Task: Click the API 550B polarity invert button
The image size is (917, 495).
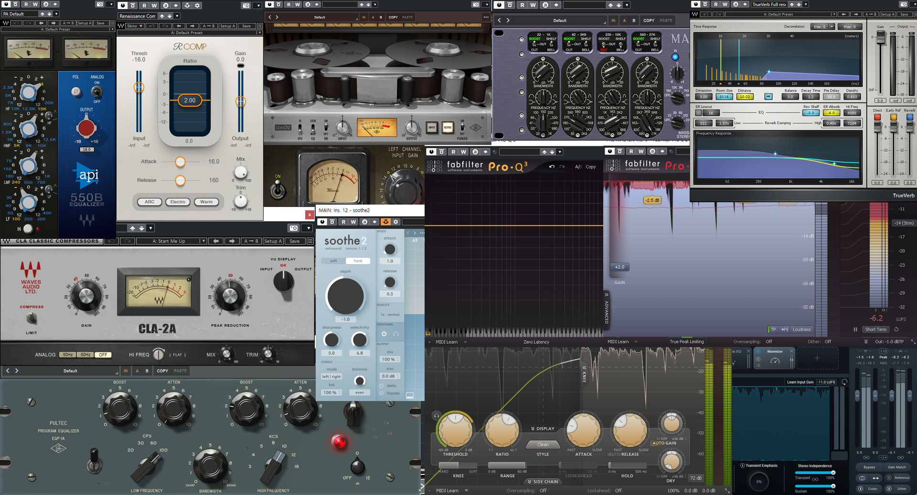Action: point(76,92)
